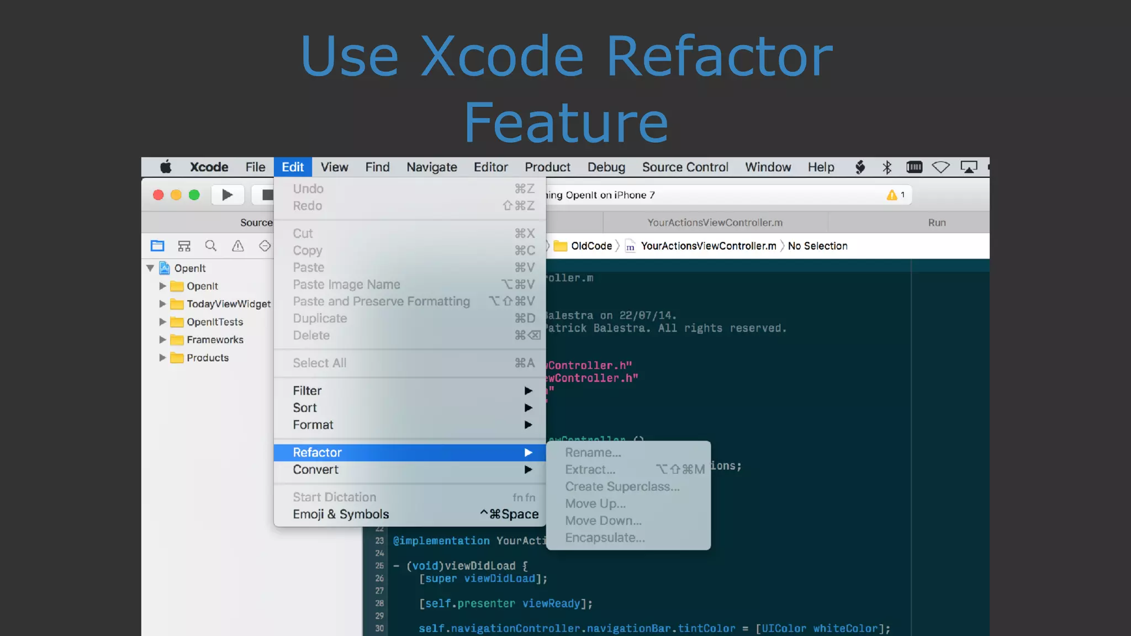Open the Project navigator folder icon
Image resolution: width=1131 pixels, height=636 pixels.
(x=157, y=246)
